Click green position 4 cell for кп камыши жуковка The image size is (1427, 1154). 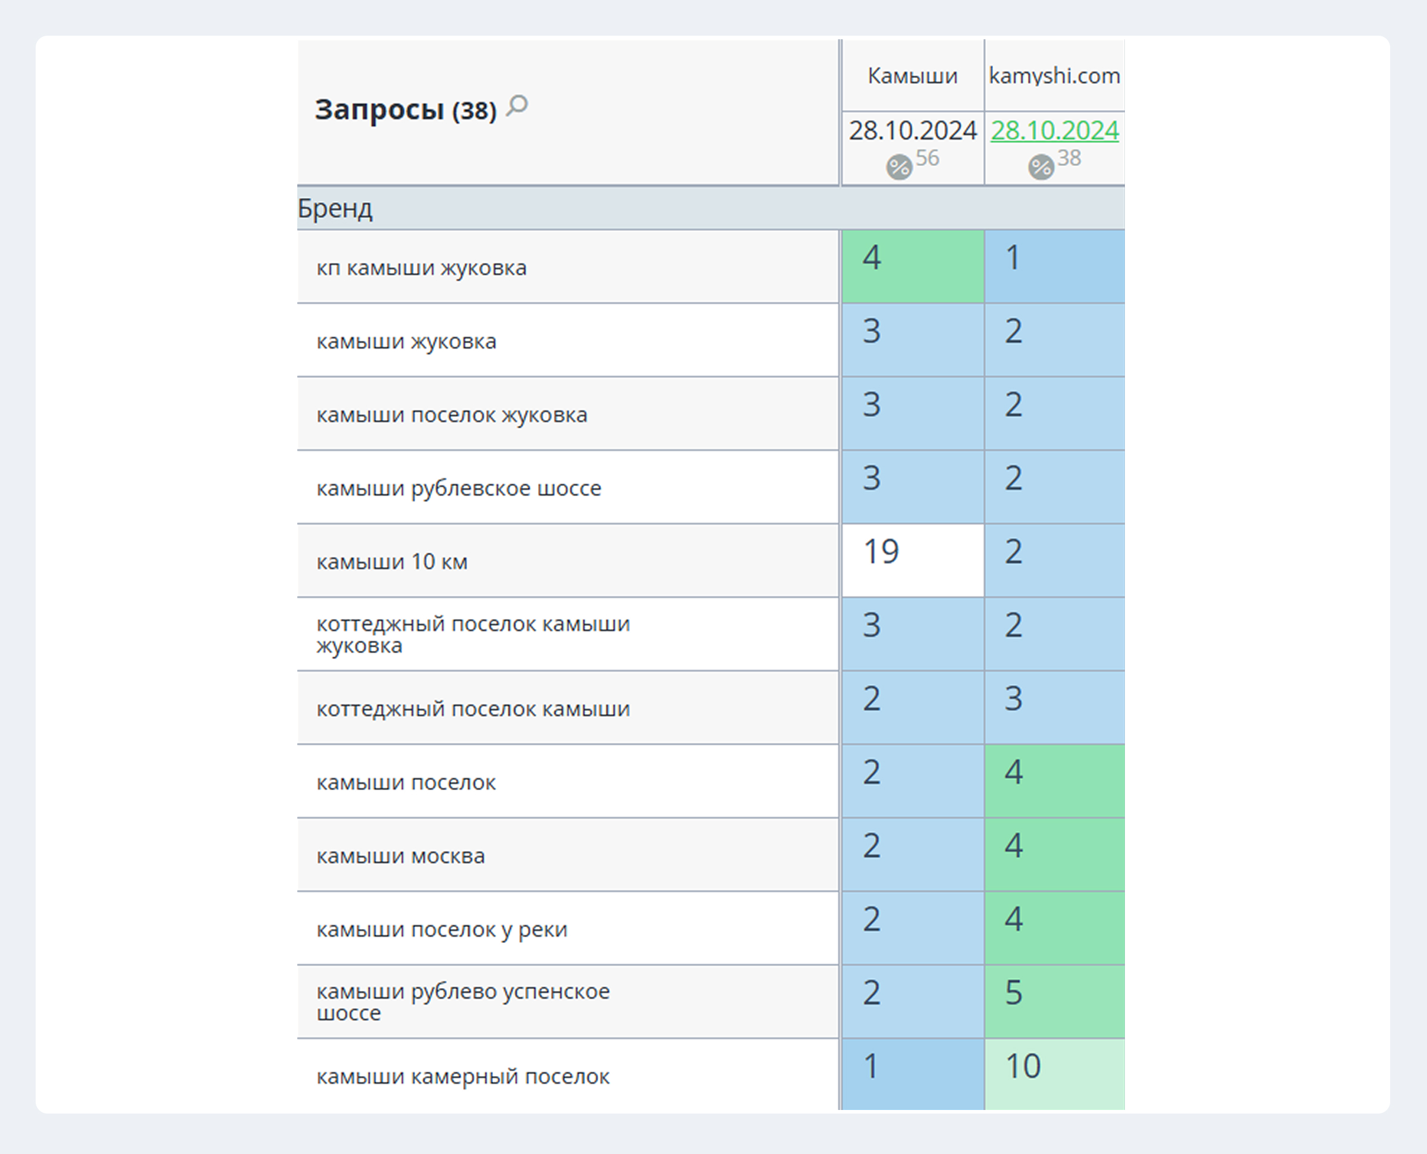(x=913, y=266)
